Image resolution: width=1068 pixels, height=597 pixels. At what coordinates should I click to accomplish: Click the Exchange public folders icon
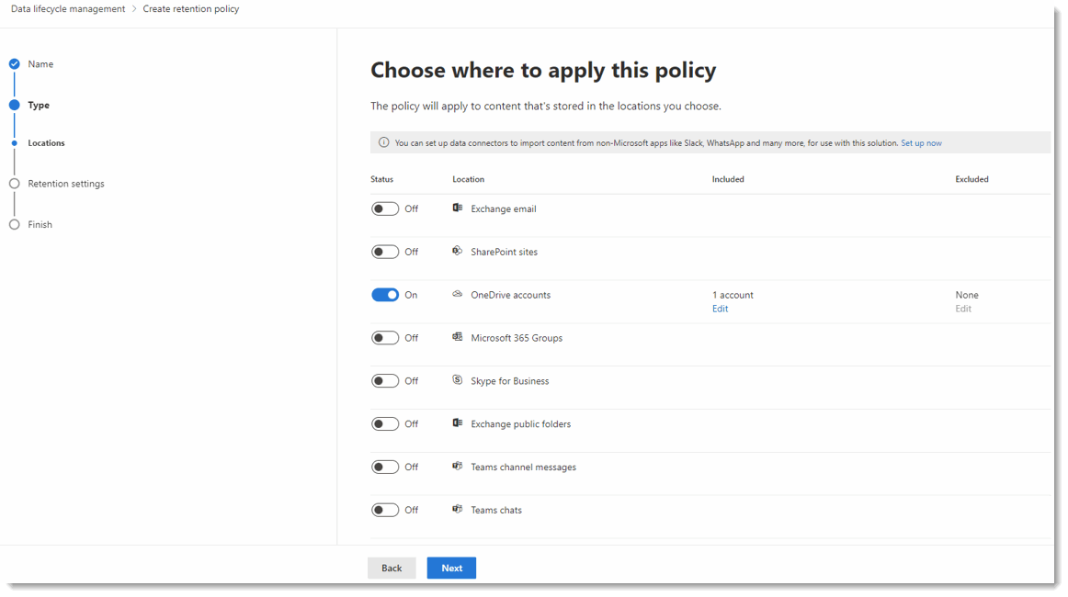[458, 422]
